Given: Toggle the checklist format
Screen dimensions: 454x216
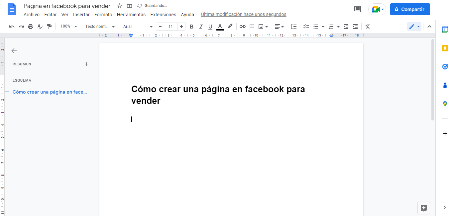Looking at the screenshot, I should [306, 27].
